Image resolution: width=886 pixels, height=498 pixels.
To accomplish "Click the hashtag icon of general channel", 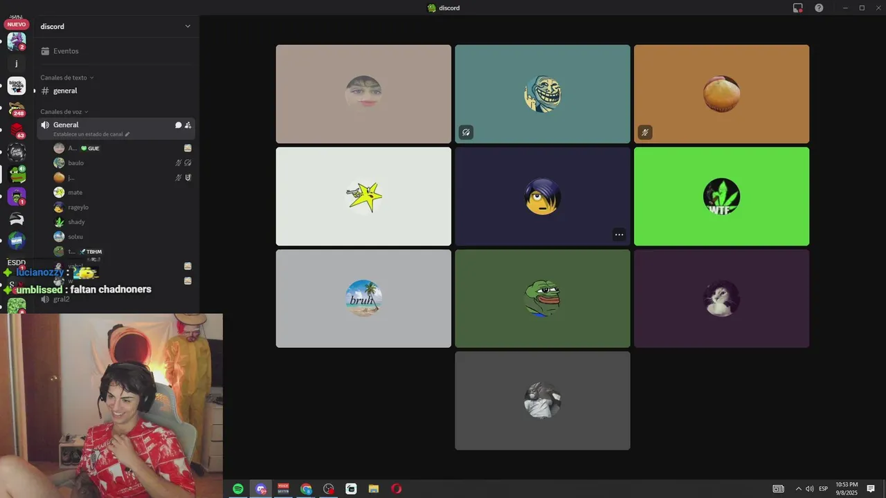I will click(x=45, y=91).
